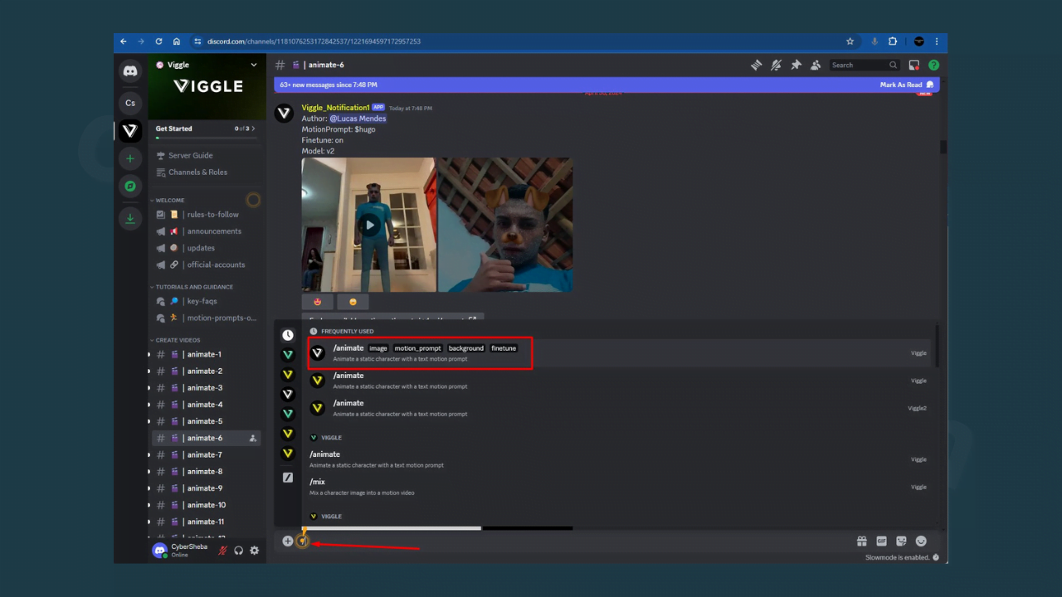Bookmark page with the browser star icon
The width and height of the screenshot is (1062, 597).
click(850, 41)
